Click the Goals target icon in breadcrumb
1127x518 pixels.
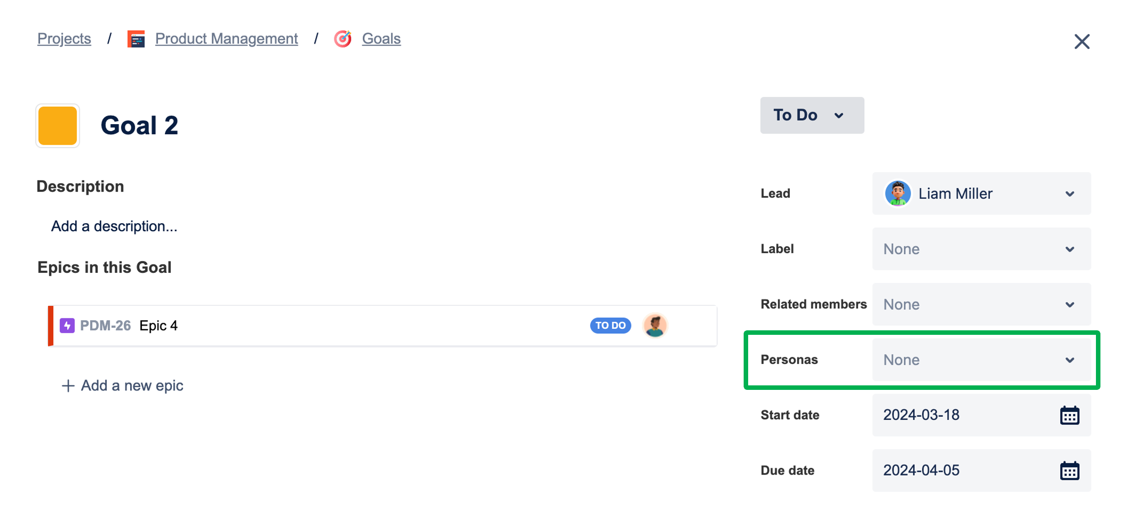(343, 39)
